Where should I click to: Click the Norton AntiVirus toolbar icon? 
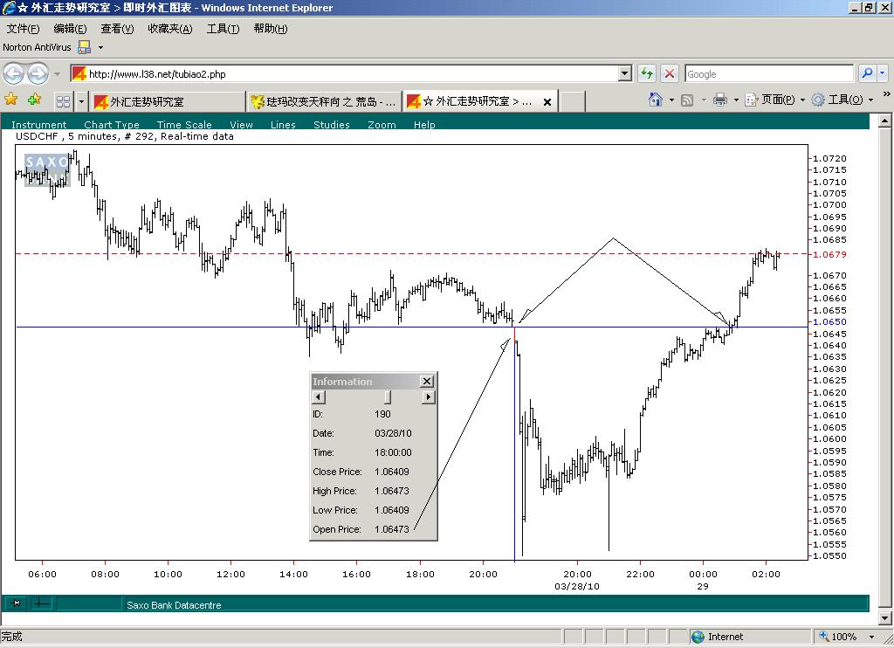point(85,47)
